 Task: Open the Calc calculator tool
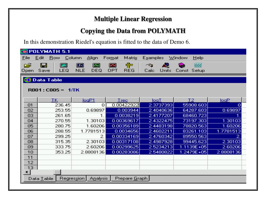coord(149,68)
